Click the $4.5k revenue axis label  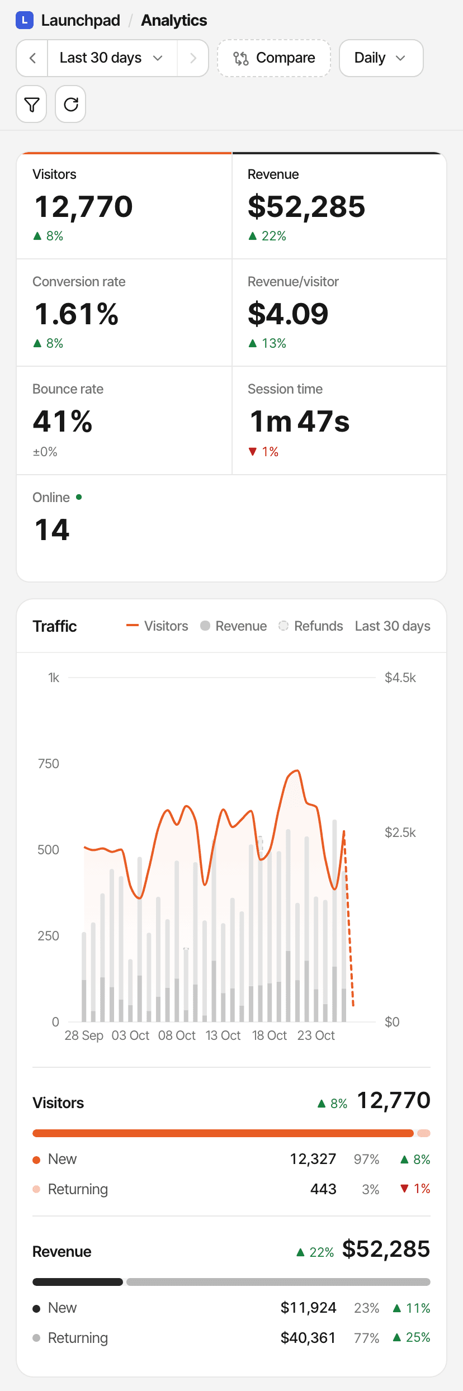[400, 678]
